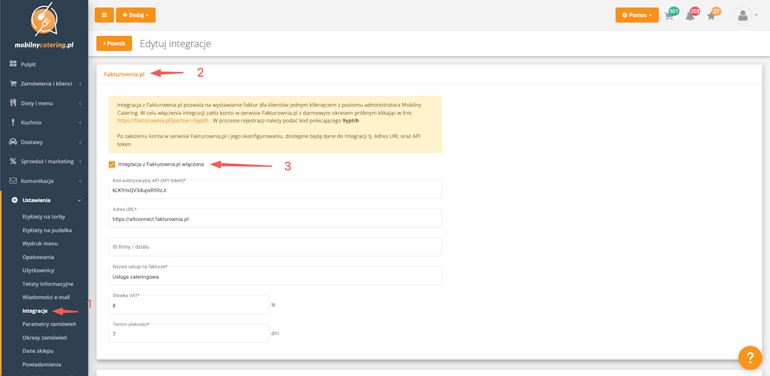Open the user avatar profile menu
The width and height of the screenshot is (770, 376).
point(744,16)
